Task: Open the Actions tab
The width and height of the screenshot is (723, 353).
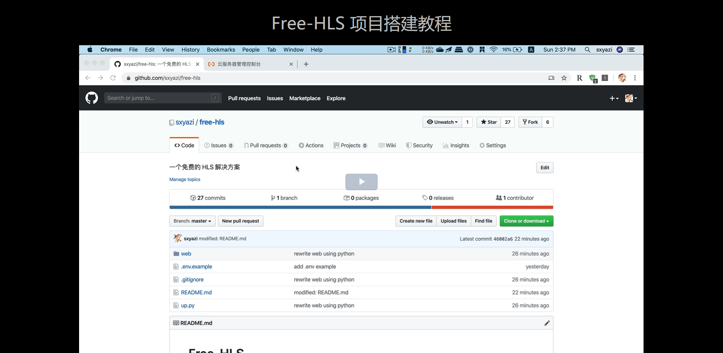Action: [311, 145]
